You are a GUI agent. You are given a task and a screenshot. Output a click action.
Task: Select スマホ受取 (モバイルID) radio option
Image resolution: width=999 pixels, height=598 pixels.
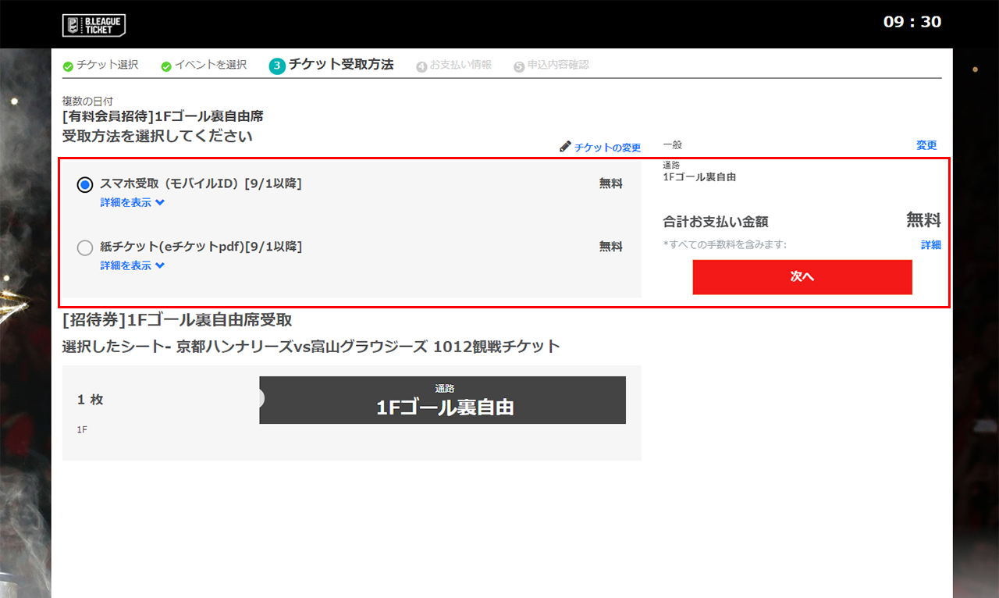85,185
